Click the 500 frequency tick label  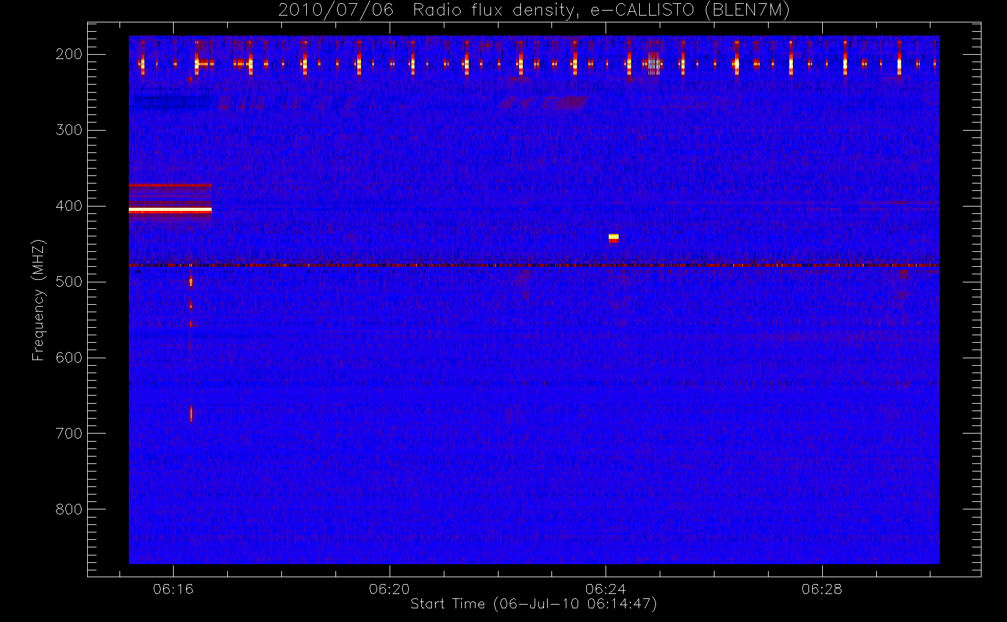click(x=69, y=282)
